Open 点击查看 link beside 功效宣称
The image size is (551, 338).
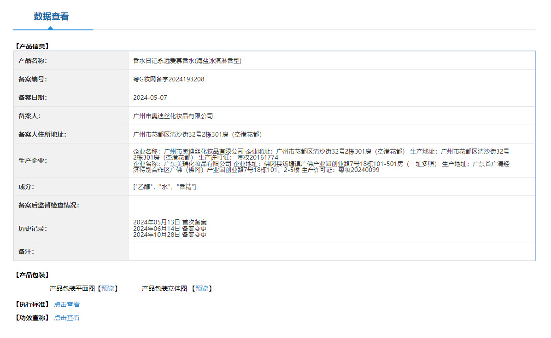tap(67, 318)
